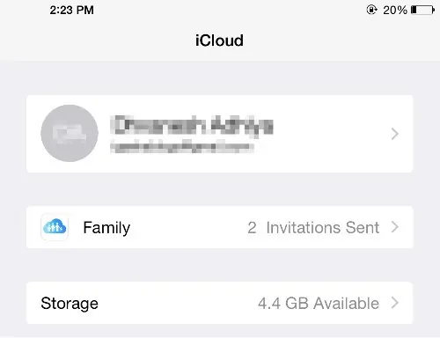Expand the Family row chevron

click(395, 227)
